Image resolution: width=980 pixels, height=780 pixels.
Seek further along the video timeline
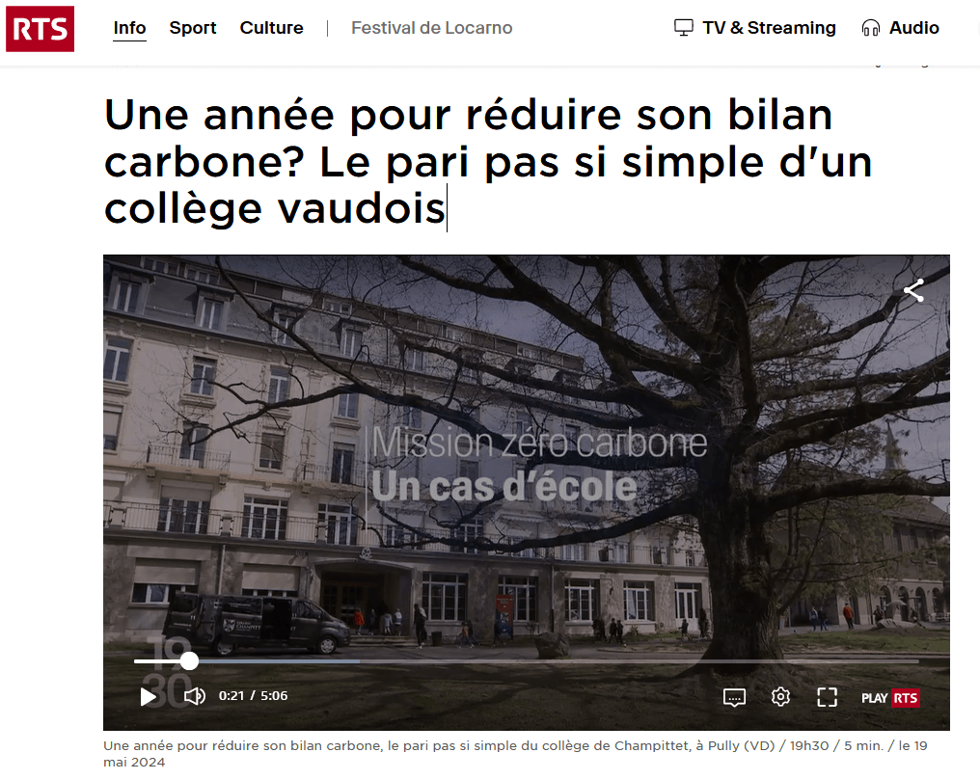click(558, 660)
